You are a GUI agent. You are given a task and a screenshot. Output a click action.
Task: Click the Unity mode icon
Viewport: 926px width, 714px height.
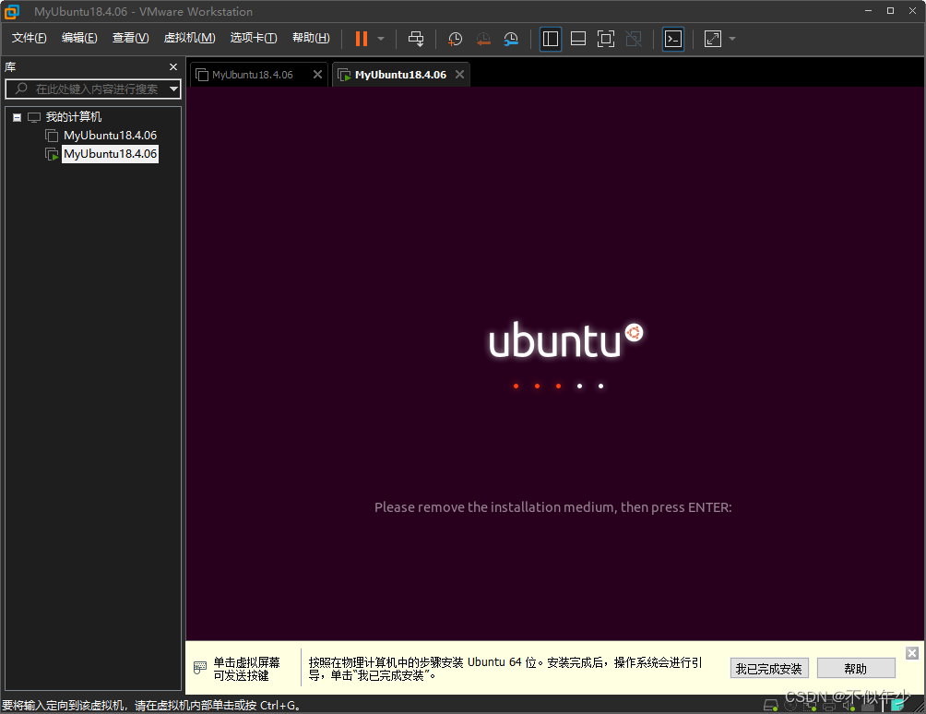pyautogui.click(x=634, y=39)
